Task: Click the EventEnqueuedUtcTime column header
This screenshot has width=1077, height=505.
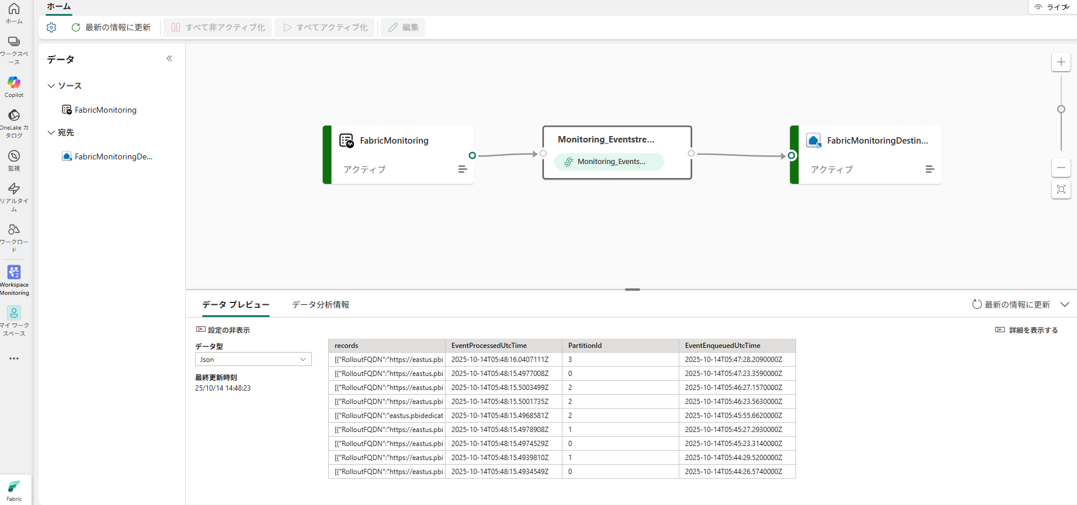Action: tap(737, 346)
